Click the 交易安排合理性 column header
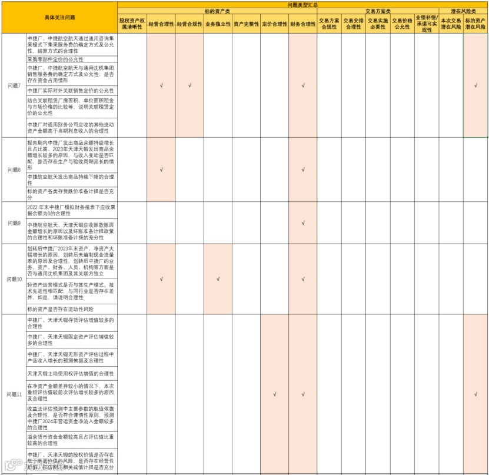 tap(353, 24)
